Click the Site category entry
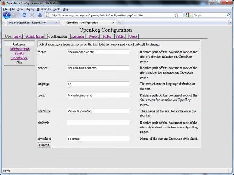Image resolution: width=234 pixels, height=175 pixels. click(x=19, y=62)
